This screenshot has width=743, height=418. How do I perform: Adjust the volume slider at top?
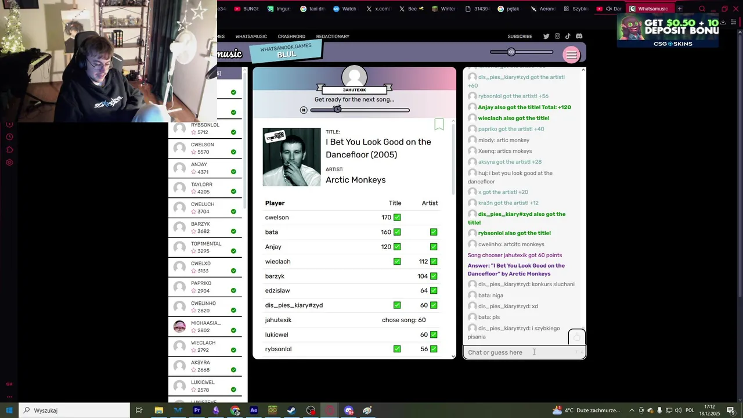(521, 52)
